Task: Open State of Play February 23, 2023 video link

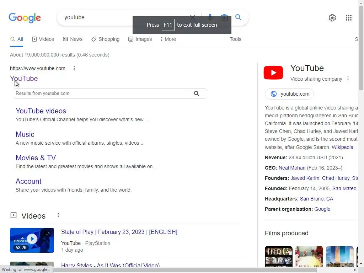Action: [x=119, y=232]
